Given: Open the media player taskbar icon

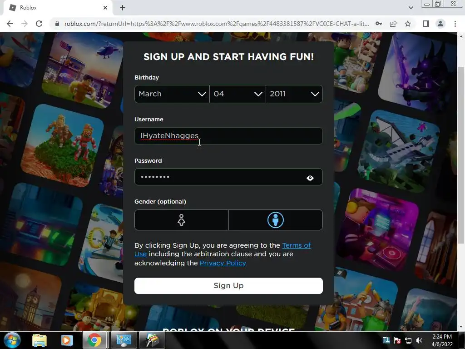Looking at the screenshot, I should click(67, 340).
